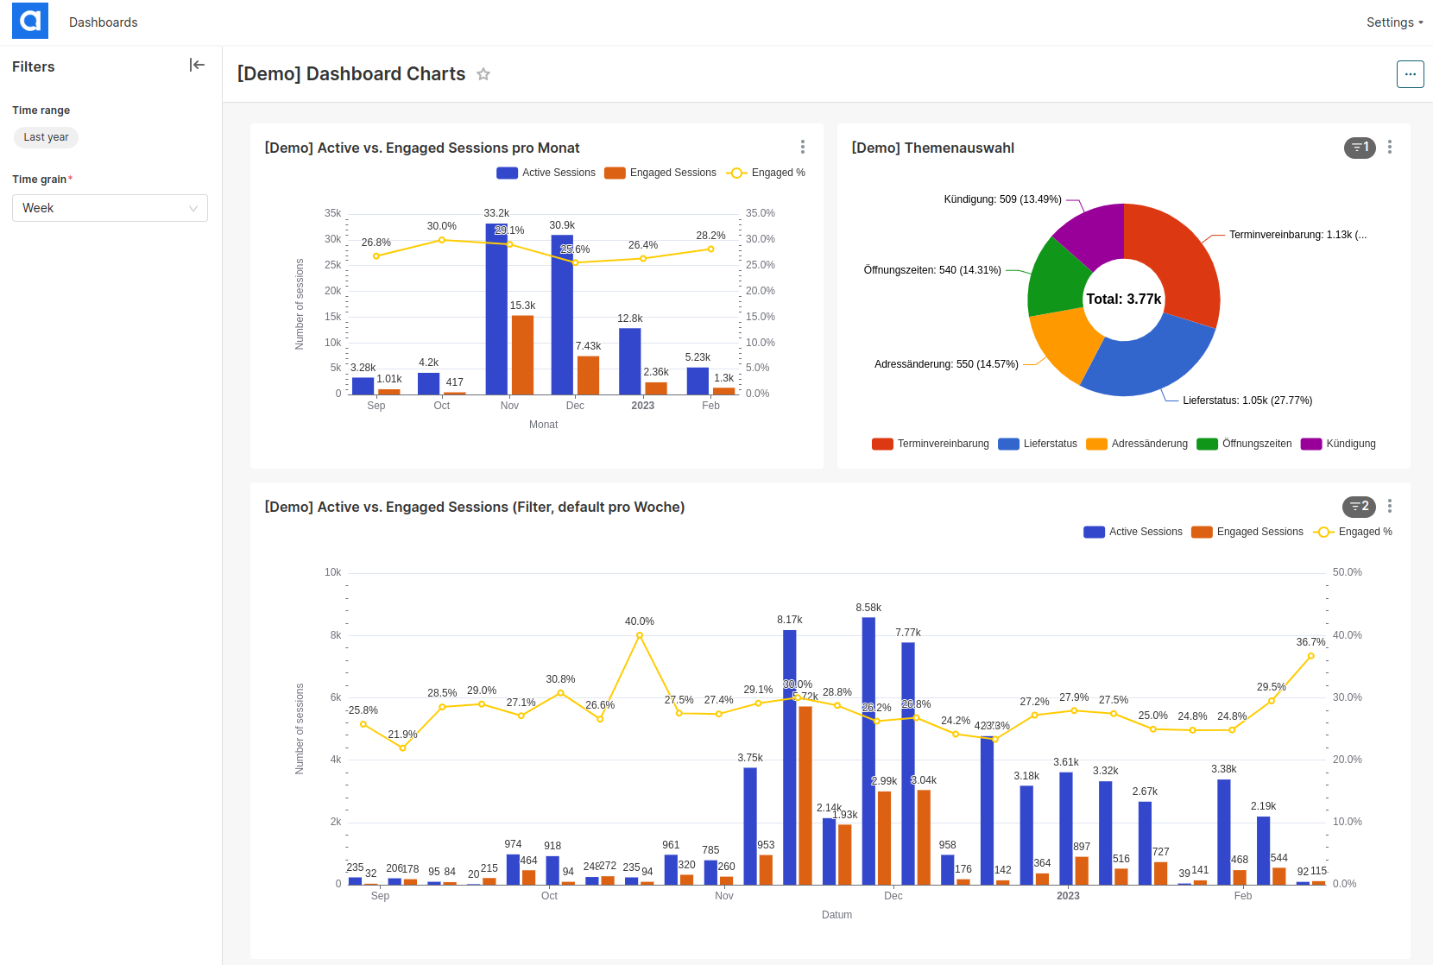Open options menu for Themenauswahl chart
The width and height of the screenshot is (1433, 965).
[x=1389, y=147]
